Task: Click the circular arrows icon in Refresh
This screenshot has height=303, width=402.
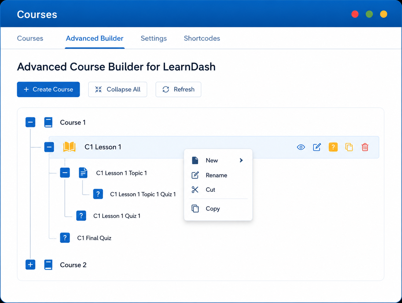Action: click(166, 89)
